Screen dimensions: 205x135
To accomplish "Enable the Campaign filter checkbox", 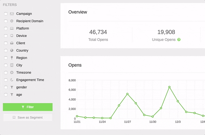I will tap(6, 13).
